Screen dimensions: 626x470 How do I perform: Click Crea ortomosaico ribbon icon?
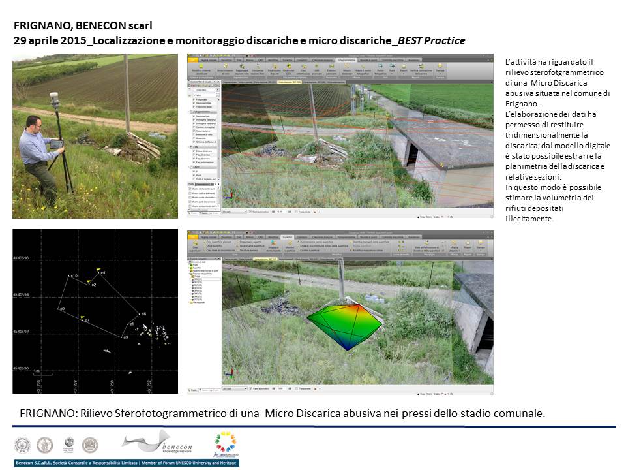303,69
